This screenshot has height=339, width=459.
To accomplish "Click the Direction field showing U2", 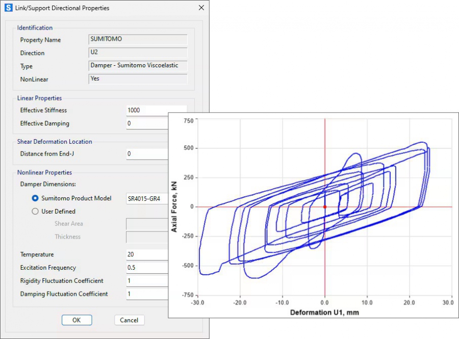I will click(138, 53).
